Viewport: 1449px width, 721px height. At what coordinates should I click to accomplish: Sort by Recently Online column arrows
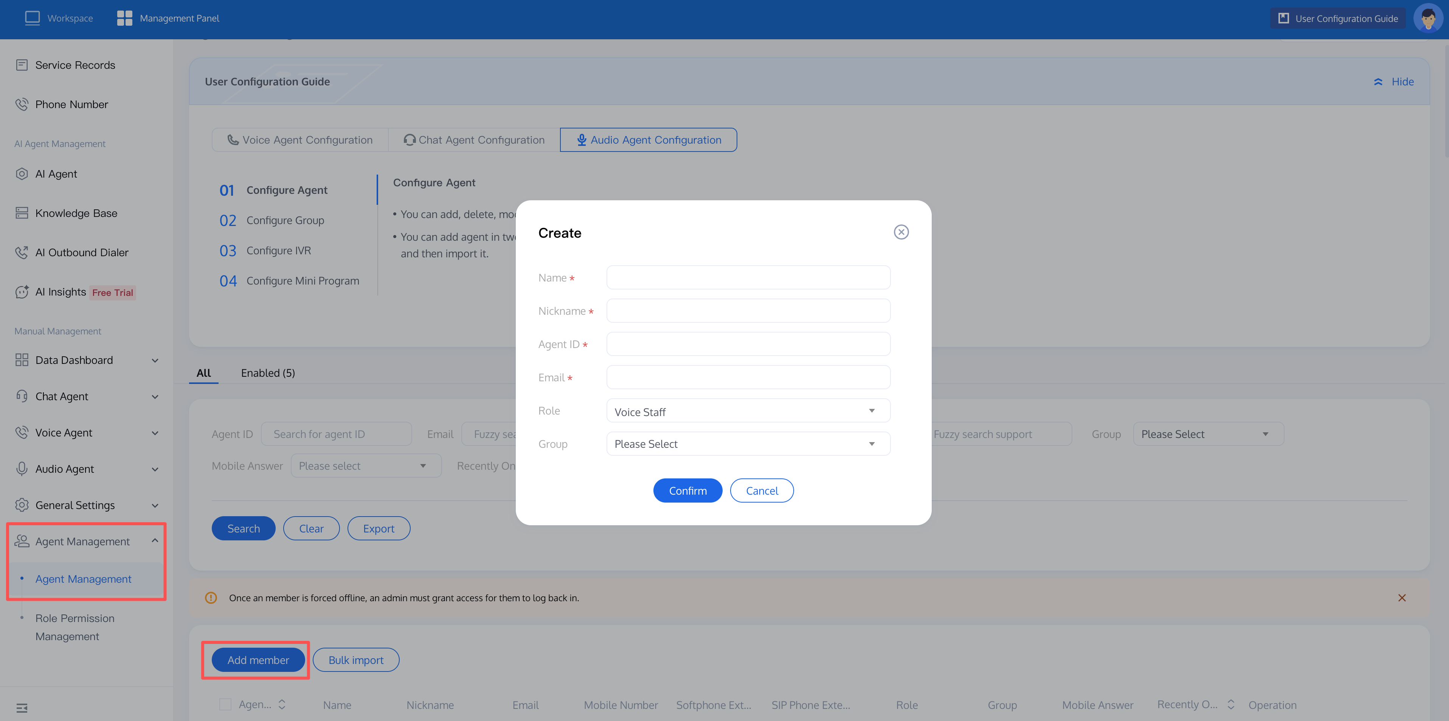click(x=1231, y=704)
